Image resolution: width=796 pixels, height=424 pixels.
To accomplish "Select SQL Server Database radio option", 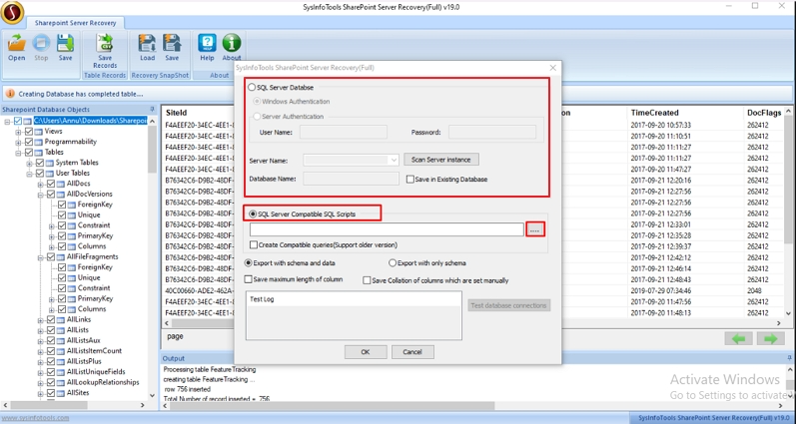I will (253, 88).
